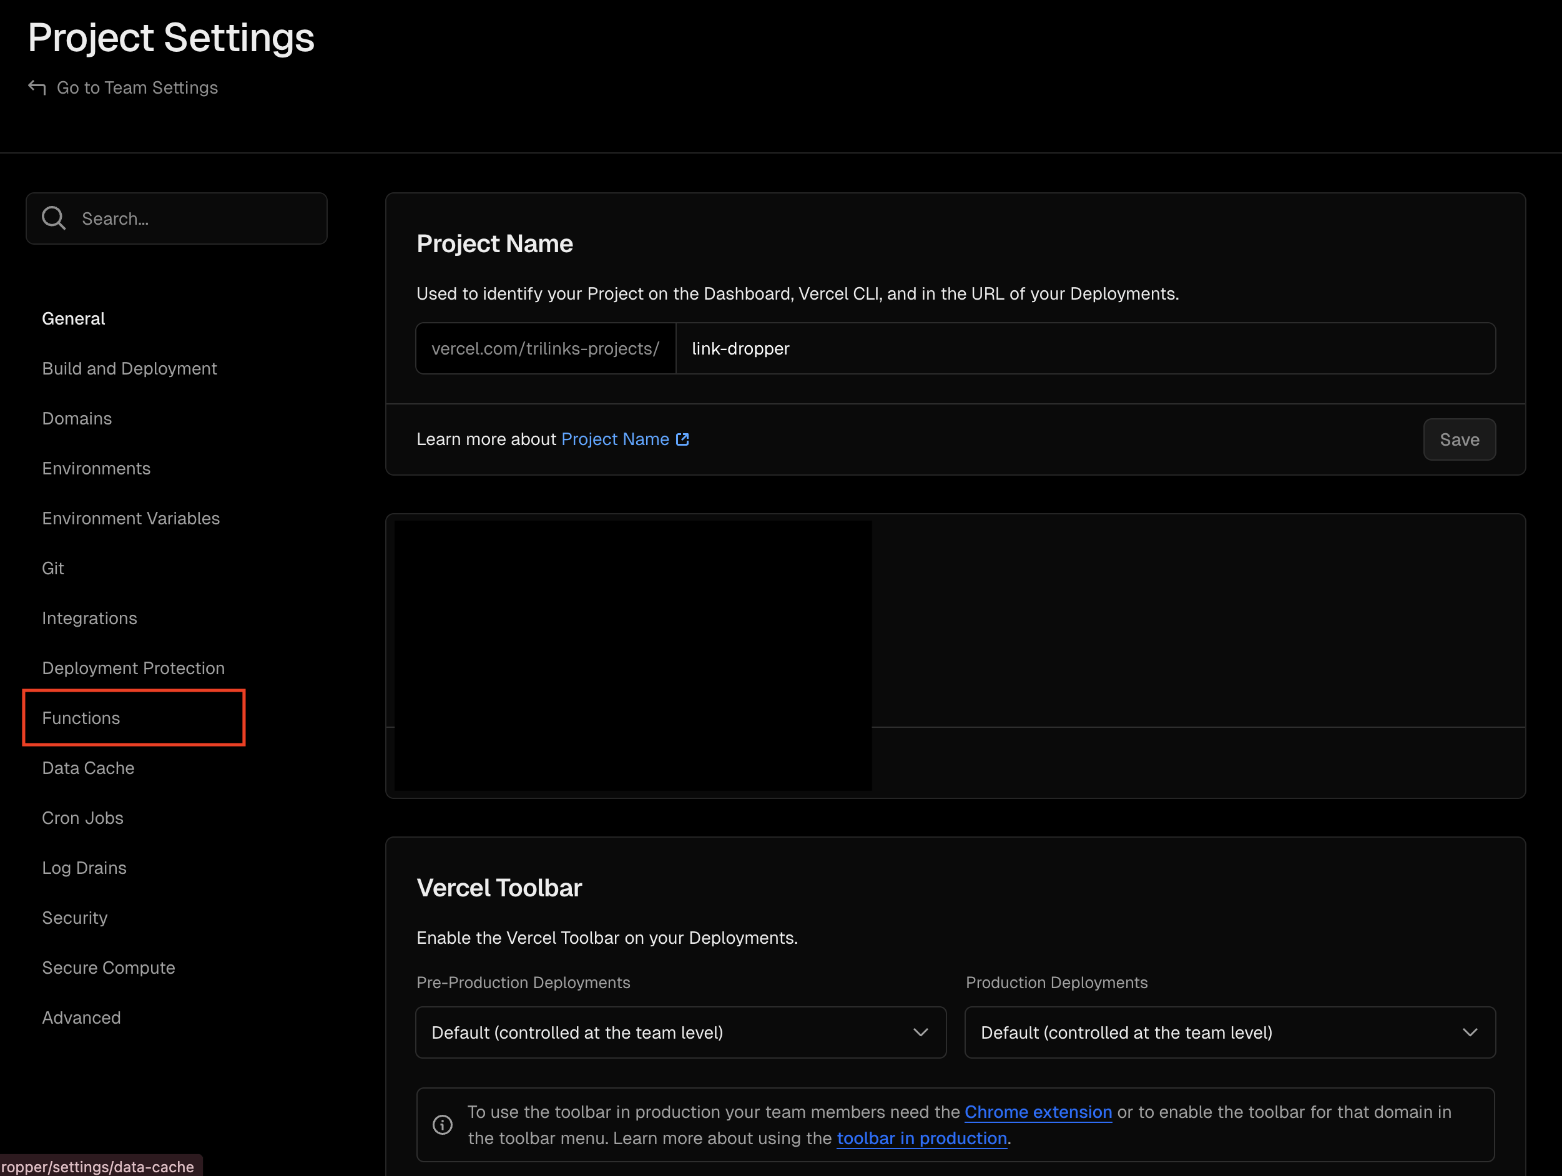The height and width of the screenshot is (1176, 1562).
Task: Click the external link icon after Project Name
Action: pos(682,439)
